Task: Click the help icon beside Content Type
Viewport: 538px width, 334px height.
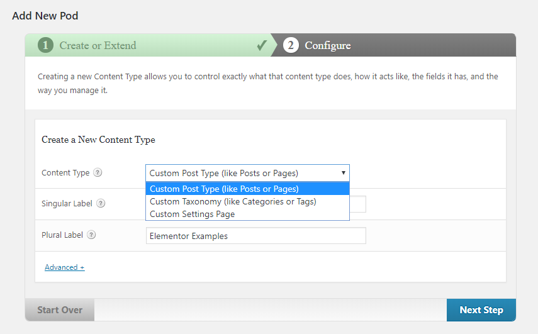Action: 98,173
